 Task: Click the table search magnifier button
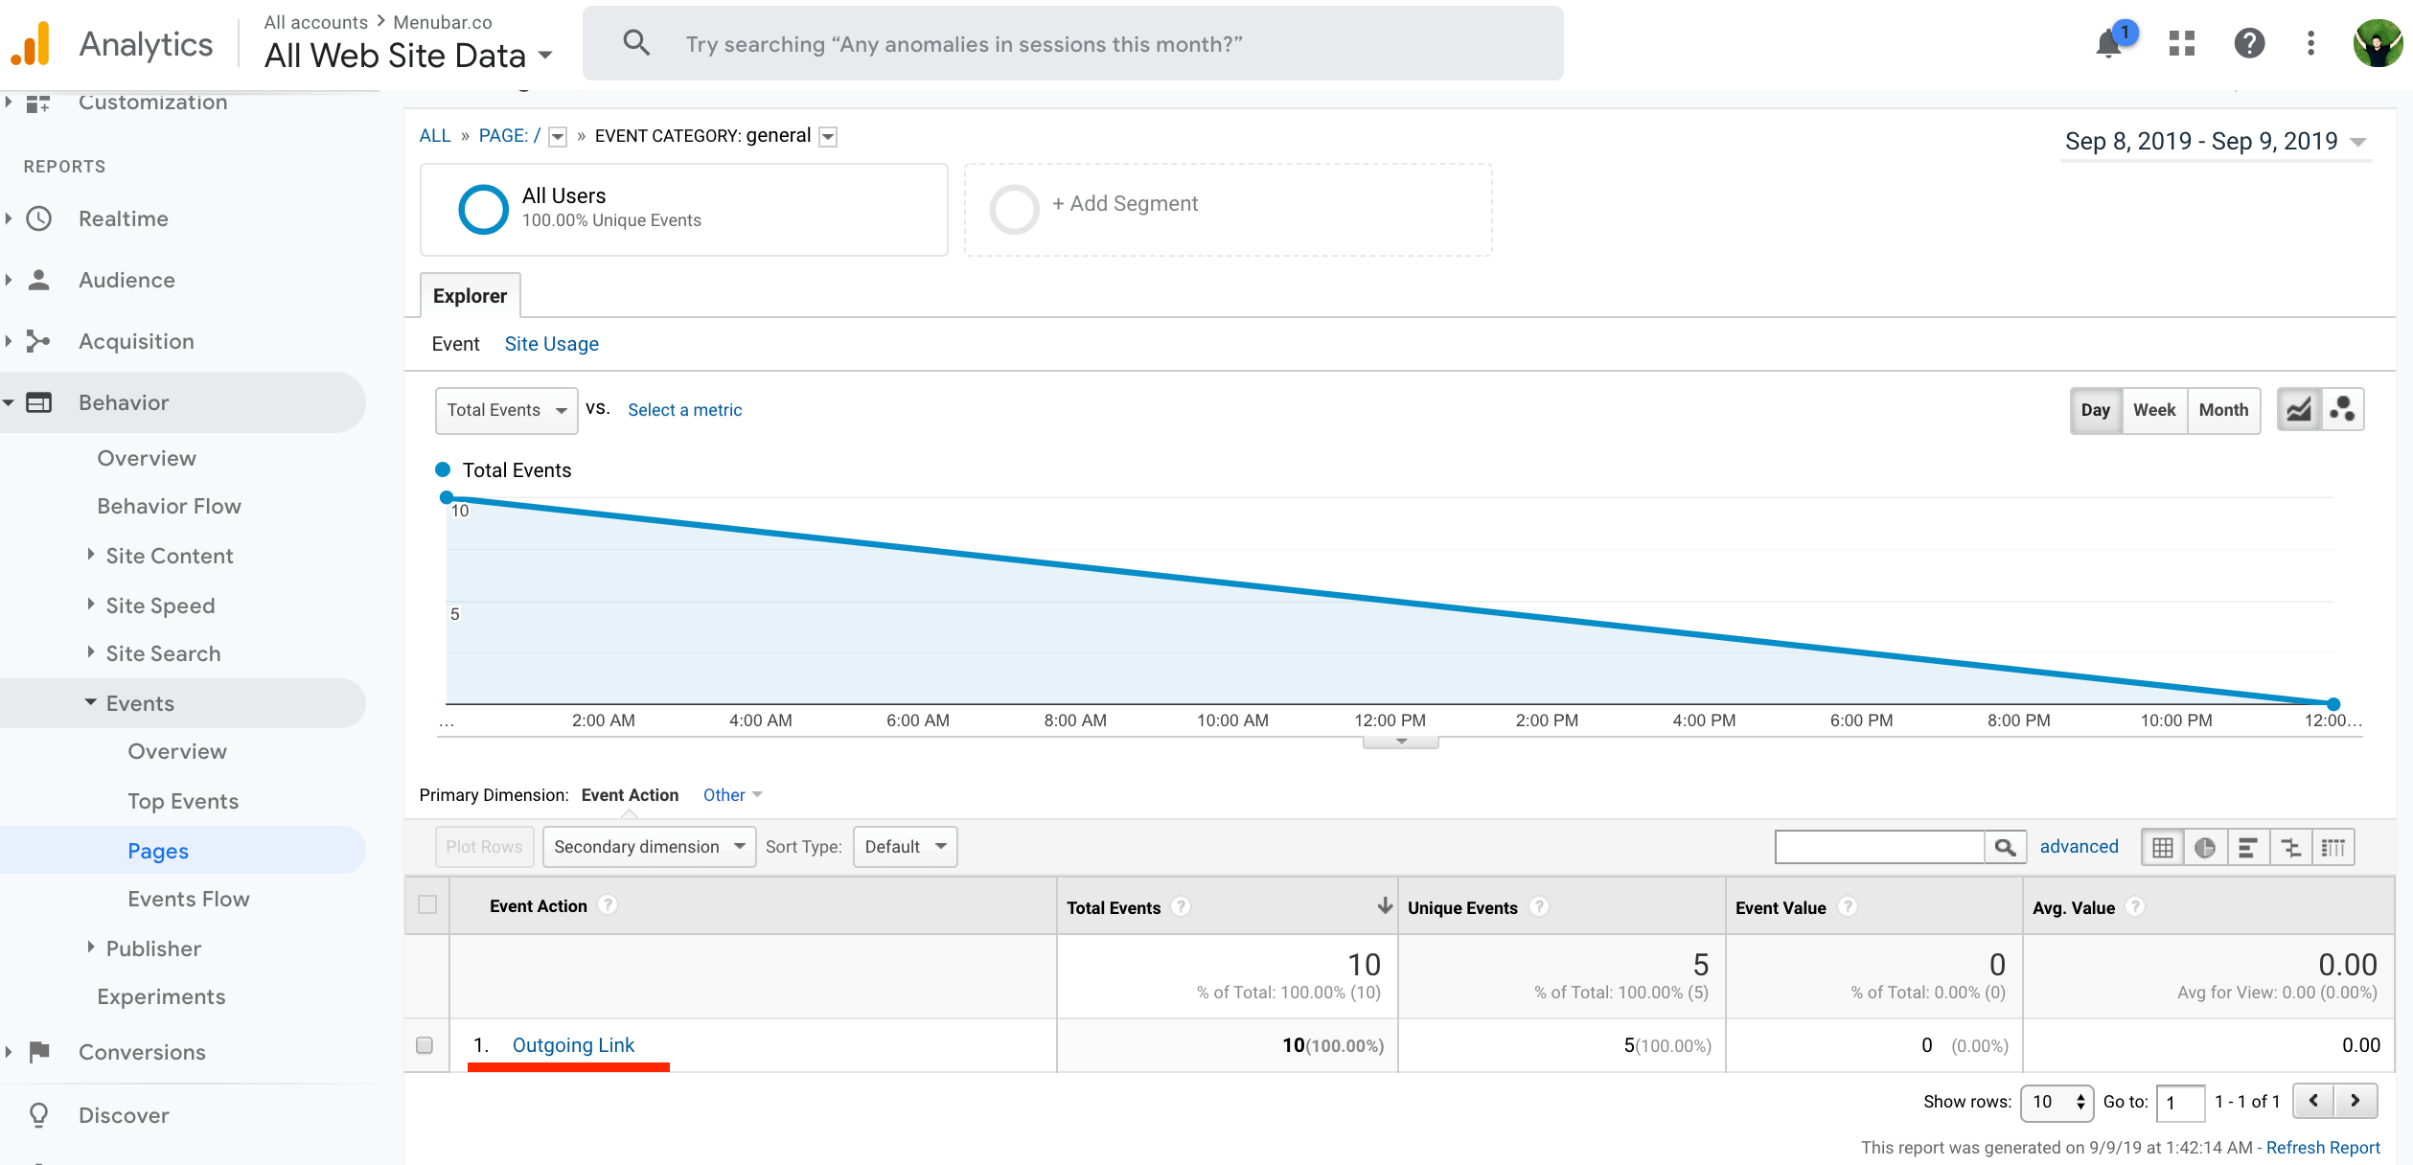[x=2005, y=847]
